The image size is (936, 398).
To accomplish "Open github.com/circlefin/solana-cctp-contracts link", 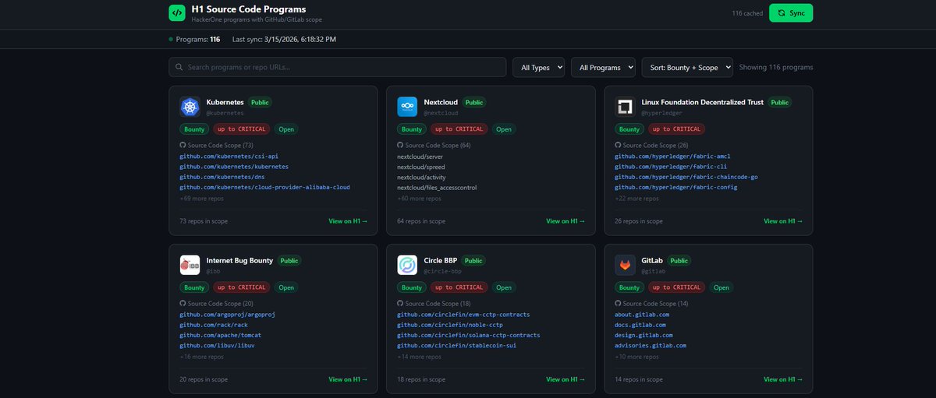I will coord(469,335).
